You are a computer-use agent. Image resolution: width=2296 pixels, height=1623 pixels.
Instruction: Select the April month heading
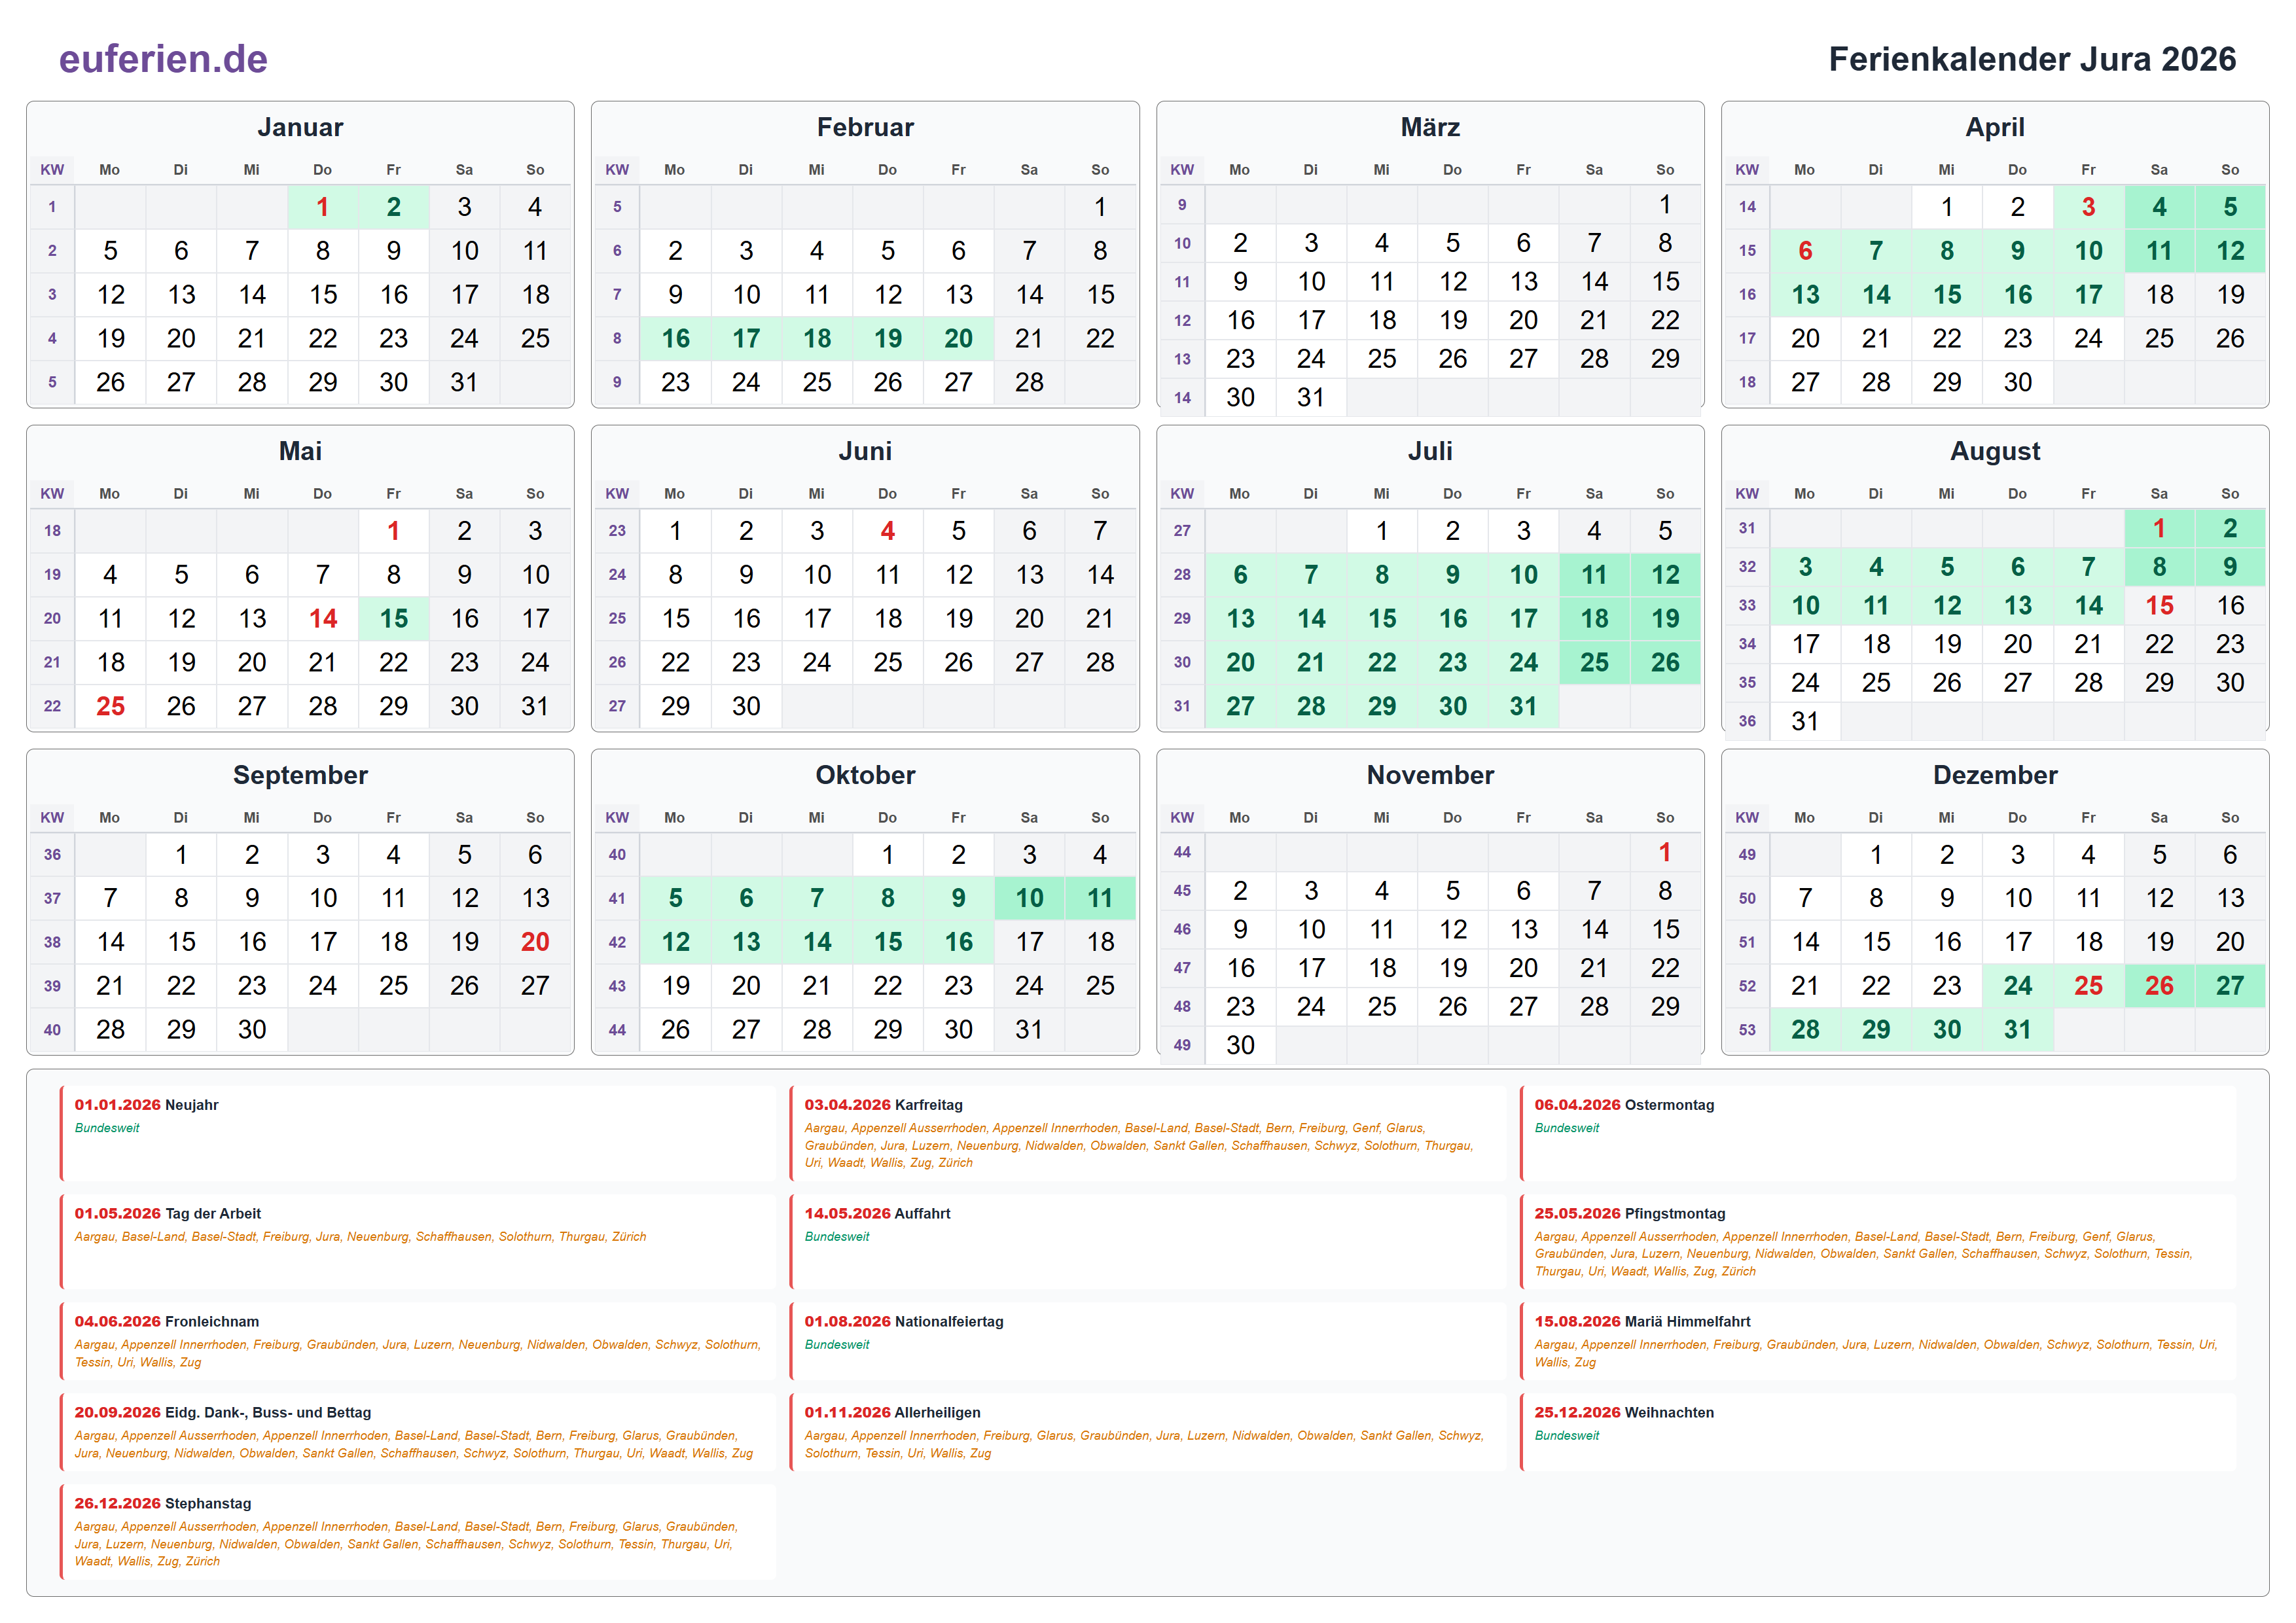[x=1995, y=127]
